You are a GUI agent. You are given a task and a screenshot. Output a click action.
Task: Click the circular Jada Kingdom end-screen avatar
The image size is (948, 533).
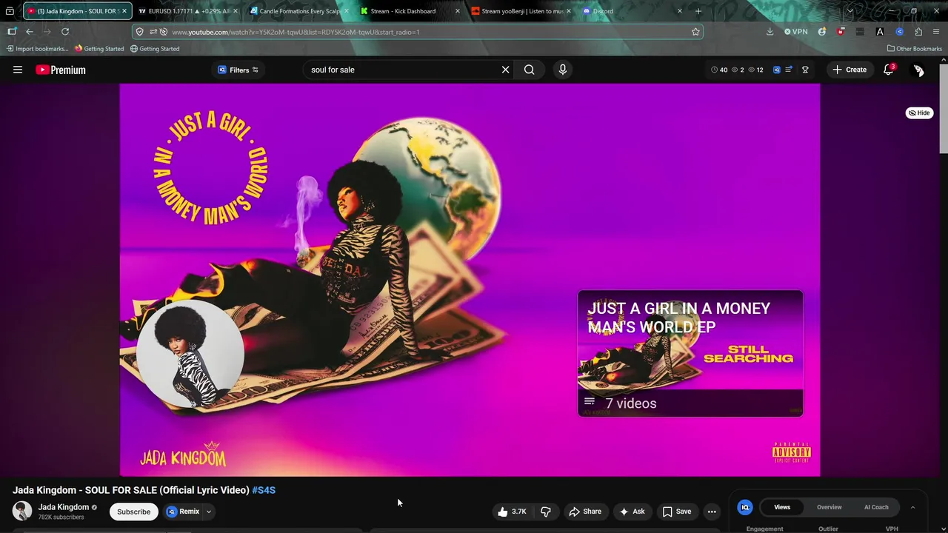(x=190, y=354)
